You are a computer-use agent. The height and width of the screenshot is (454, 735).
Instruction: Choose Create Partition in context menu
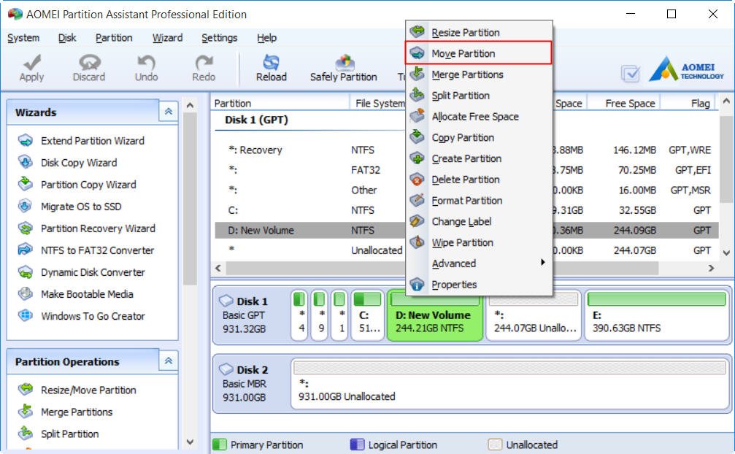pos(479,158)
